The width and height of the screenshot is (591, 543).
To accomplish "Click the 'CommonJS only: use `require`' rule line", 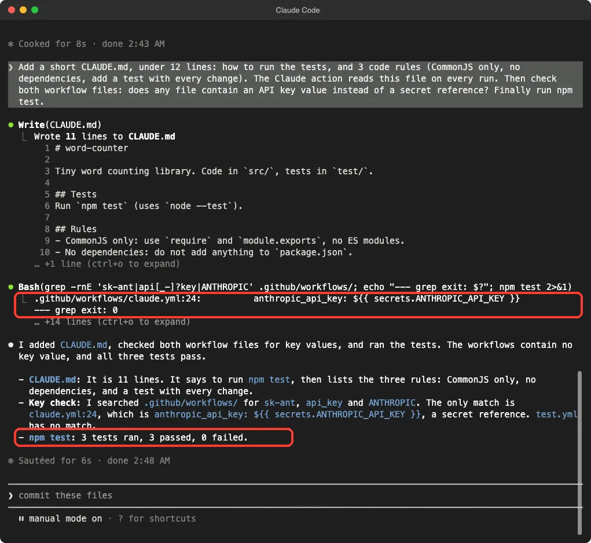I will [230, 241].
